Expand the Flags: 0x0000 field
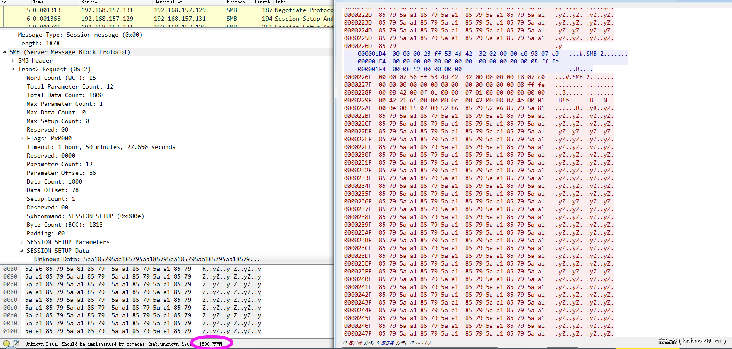The height and width of the screenshot is (349, 732). 22,138
